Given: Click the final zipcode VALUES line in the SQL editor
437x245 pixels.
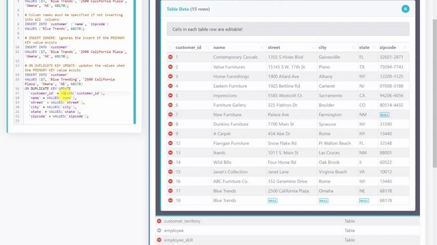Looking at the screenshot, I should [x=59, y=116].
